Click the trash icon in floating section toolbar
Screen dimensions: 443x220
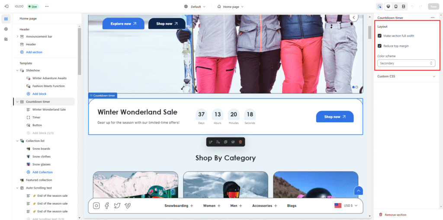241,142
